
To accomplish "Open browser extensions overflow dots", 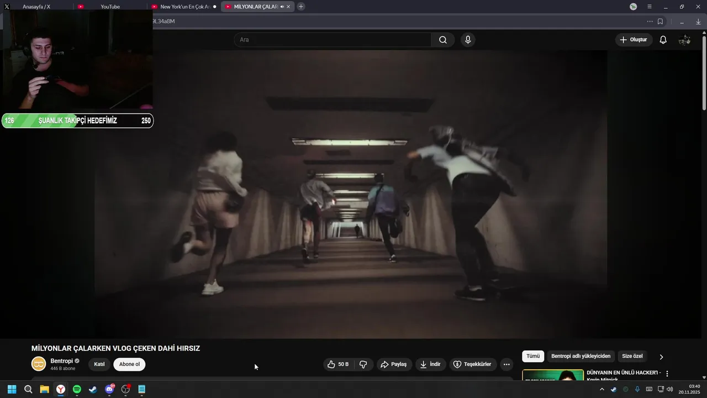I will coord(682,22).
